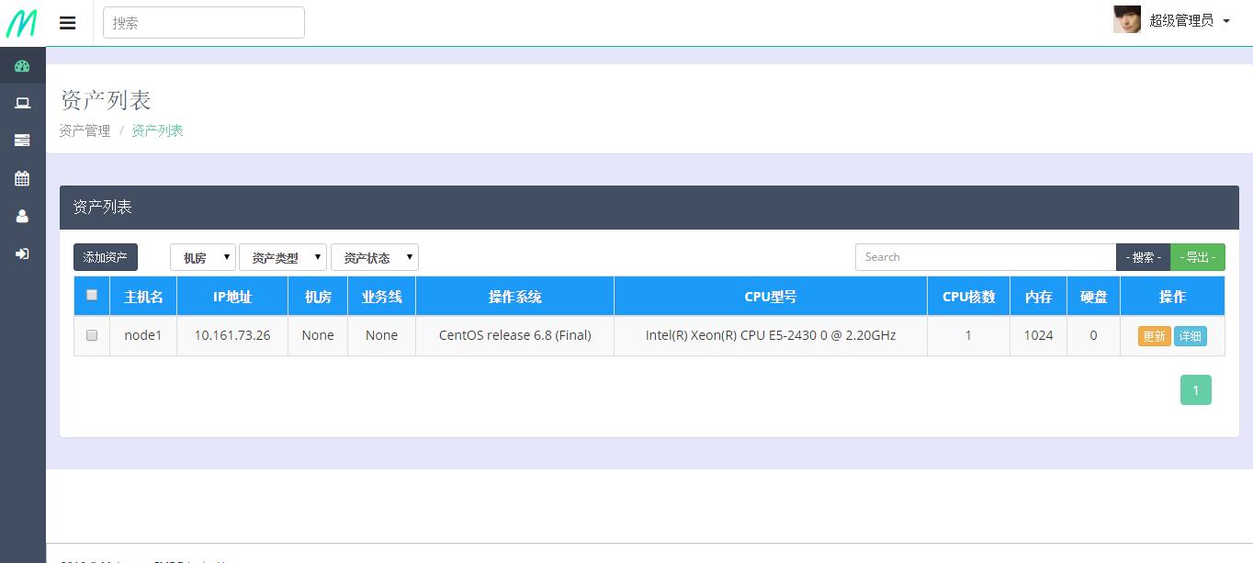Click the super admin avatar picture
Viewport: 1253px width, 563px height.
coord(1127,19)
